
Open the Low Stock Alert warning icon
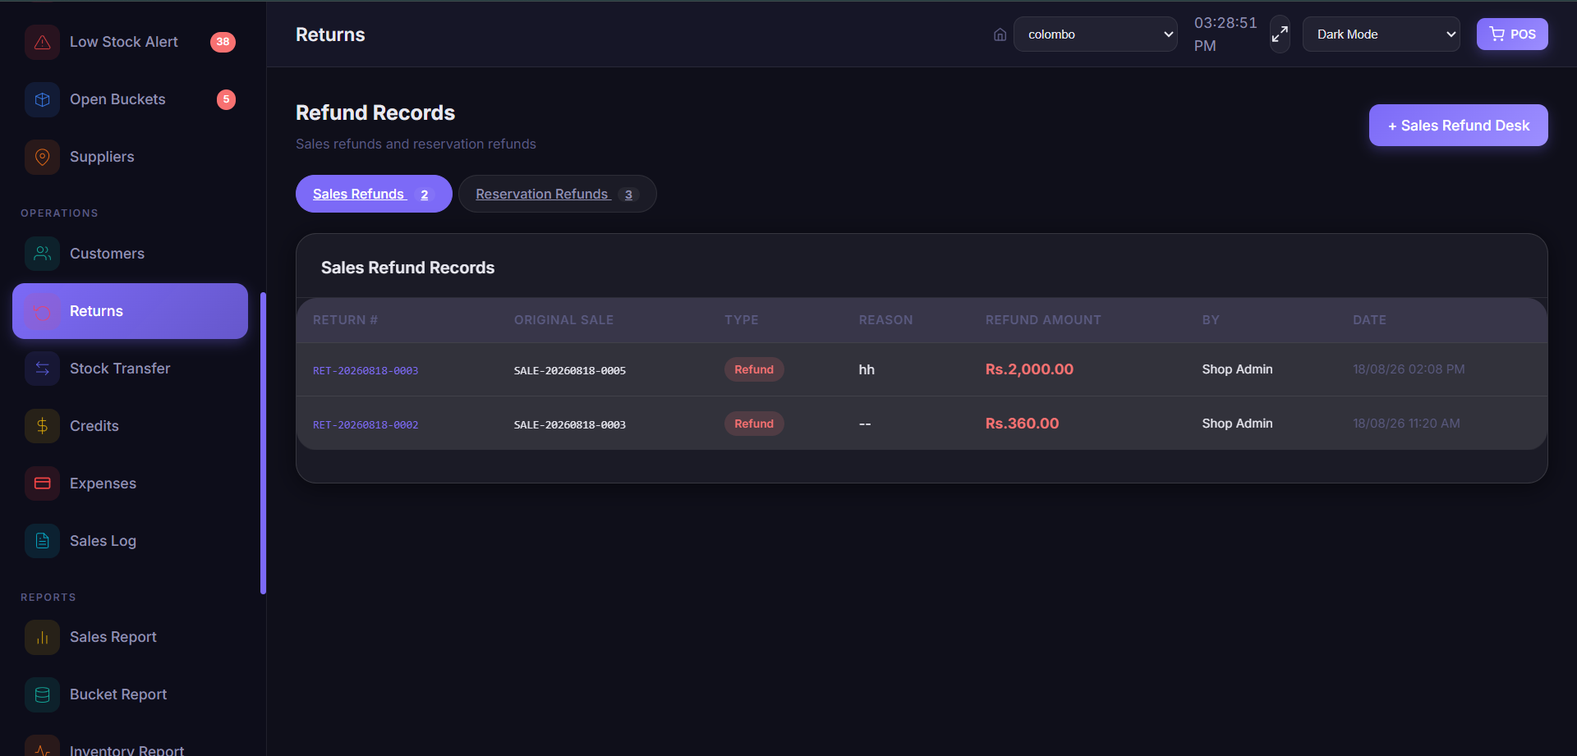(42, 42)
